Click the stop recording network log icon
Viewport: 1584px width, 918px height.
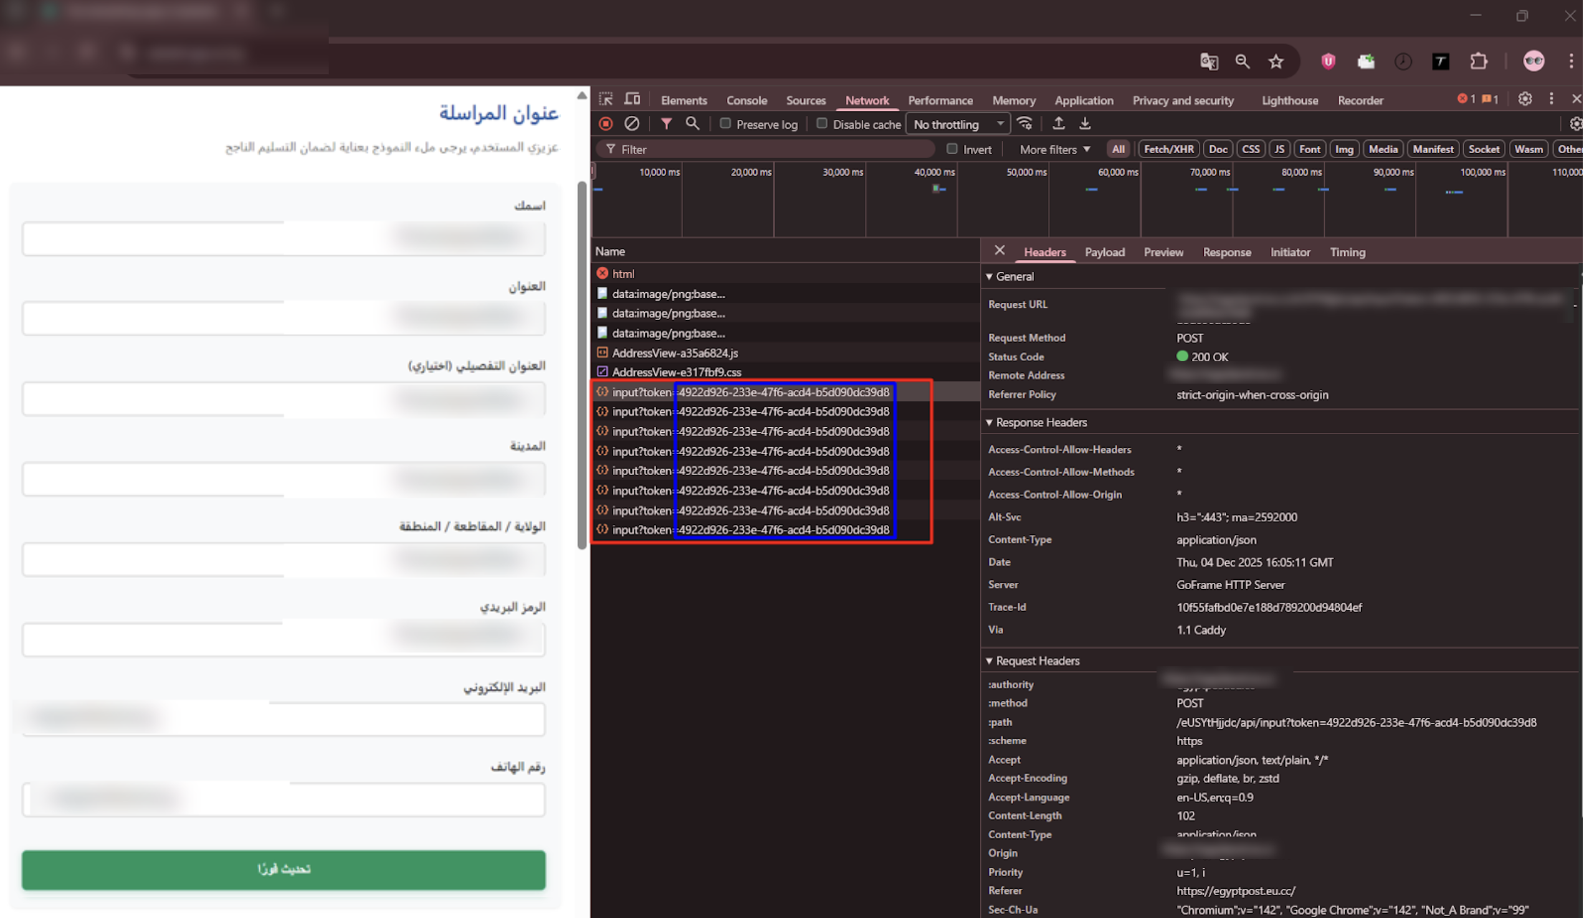tap(606, 124)
